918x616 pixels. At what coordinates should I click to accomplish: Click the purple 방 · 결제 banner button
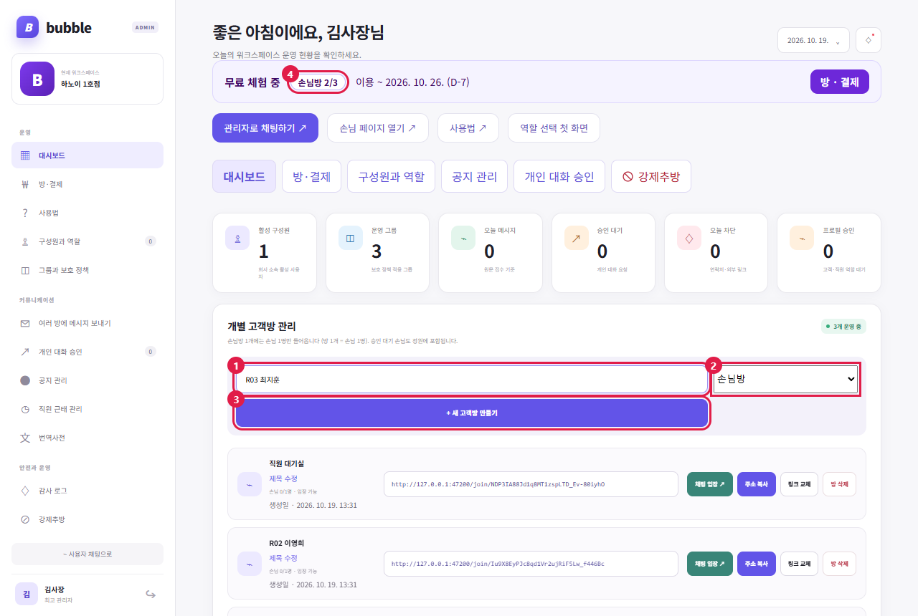click(x=840, y=82)
